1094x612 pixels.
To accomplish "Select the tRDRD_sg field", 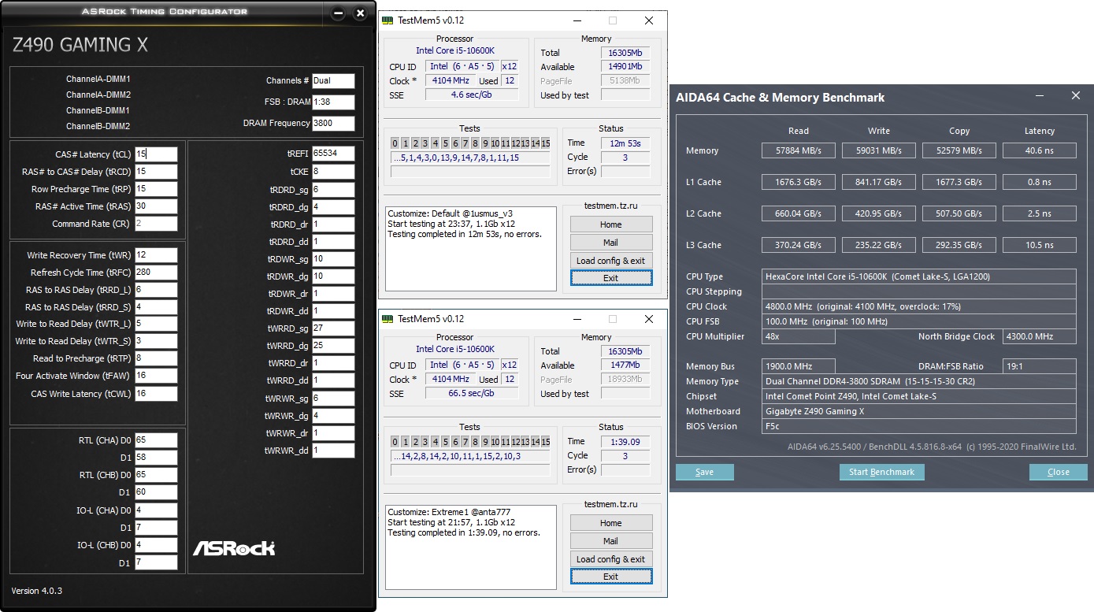I will [333, 190].
